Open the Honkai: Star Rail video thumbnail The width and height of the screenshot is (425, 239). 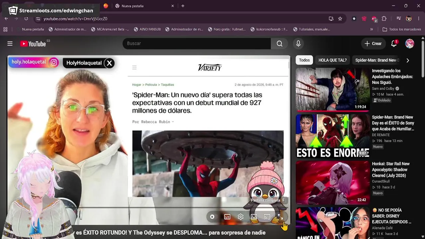[332, 183]
